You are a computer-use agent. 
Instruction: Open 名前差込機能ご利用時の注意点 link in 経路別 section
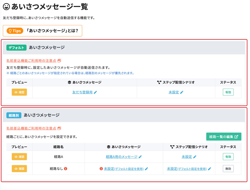31,128
